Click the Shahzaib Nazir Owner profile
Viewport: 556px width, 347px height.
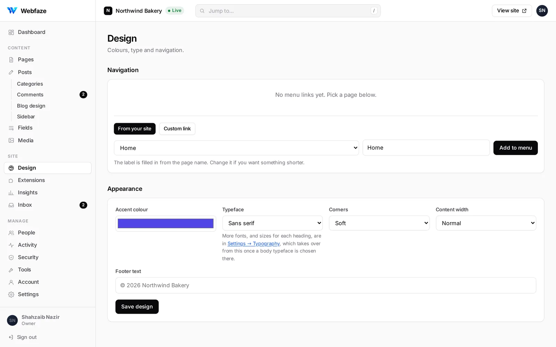tap(33, 320)
